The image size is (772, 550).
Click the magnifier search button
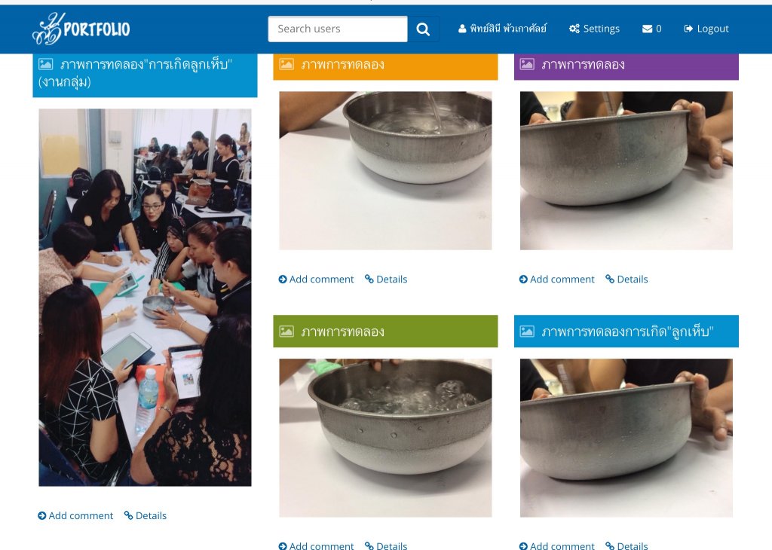point(423,29)
